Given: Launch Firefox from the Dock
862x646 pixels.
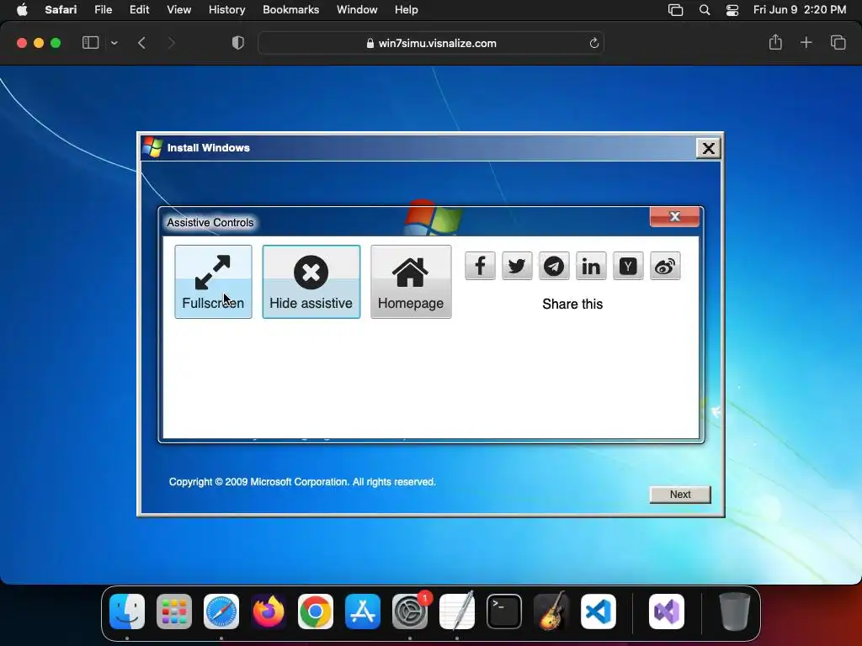Looking at the screenshot, I should pos(269,612).
